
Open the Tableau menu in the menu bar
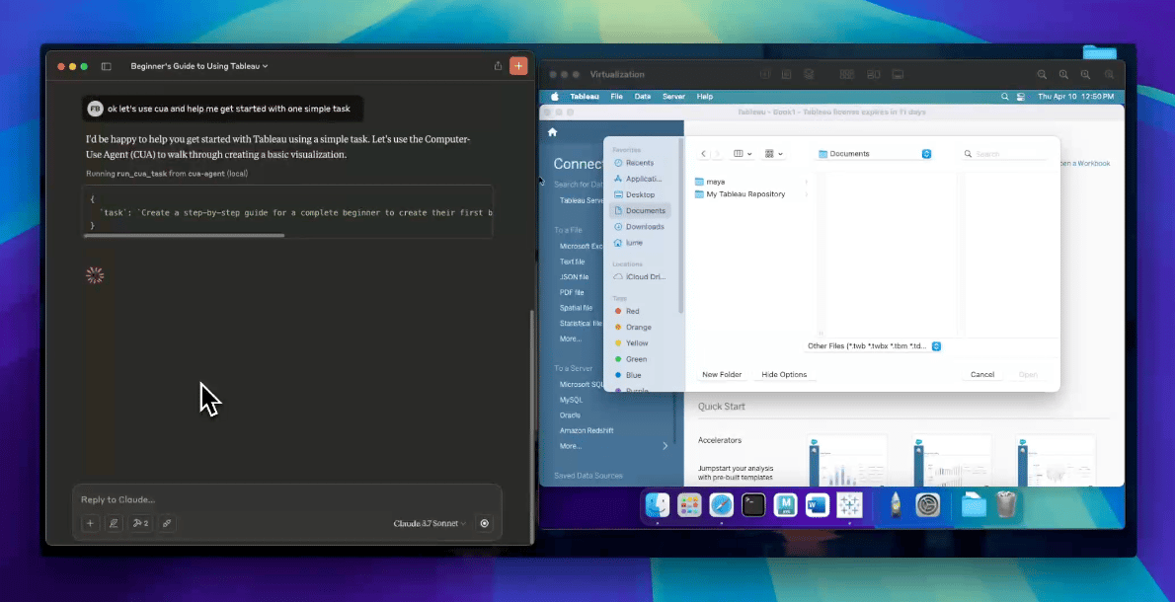click(x=585, y=97)
